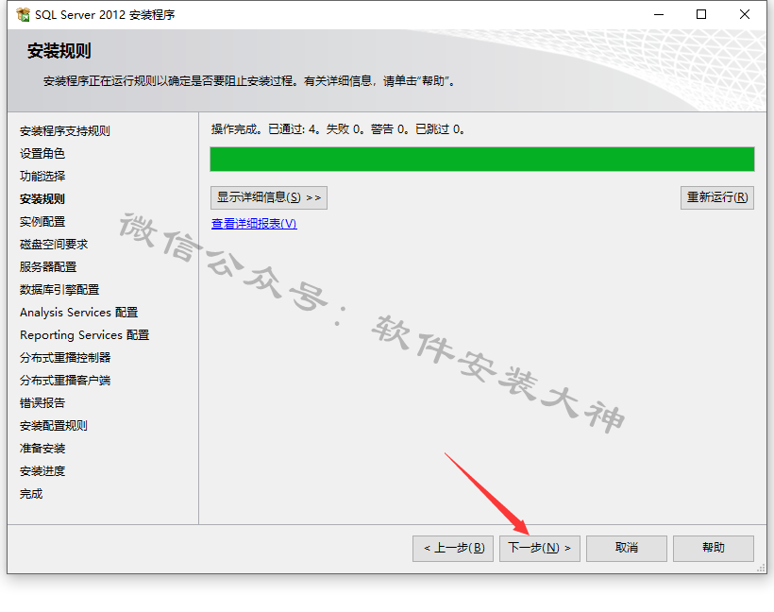
Task: Expand details with 显示详细信息(S) button
Action: point(268,197)
